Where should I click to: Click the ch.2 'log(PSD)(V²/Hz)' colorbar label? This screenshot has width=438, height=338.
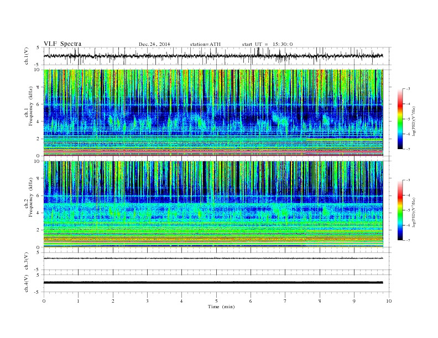coord(414,212)
